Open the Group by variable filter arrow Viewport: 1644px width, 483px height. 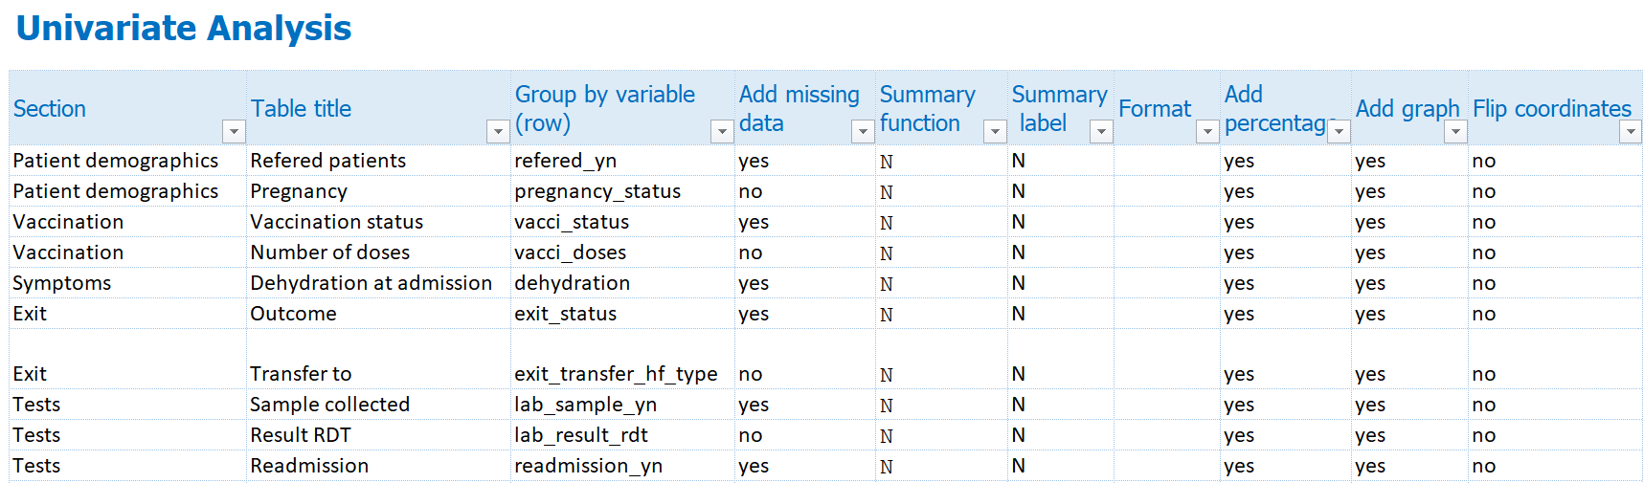click(722, 131)
